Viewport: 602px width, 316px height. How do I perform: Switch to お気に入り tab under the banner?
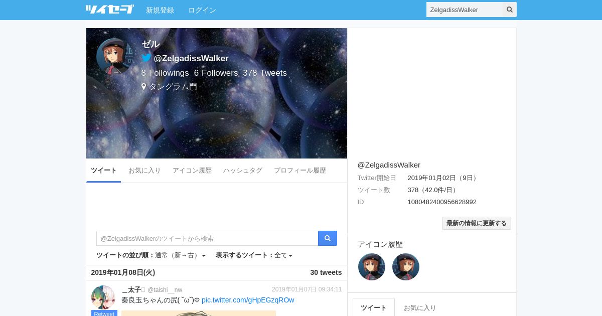[144, 171]
